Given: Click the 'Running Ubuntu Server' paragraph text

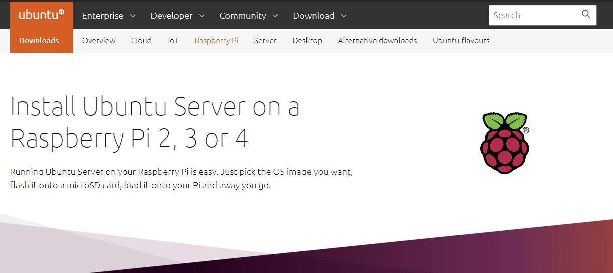Looking at the screenshot, I should (x=182, y=178).
